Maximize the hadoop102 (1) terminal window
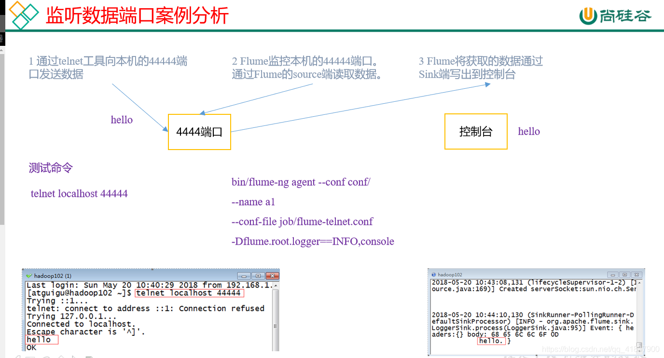 (258, 276)
